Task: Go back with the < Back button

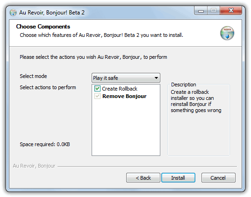Action: click(143, 178)
